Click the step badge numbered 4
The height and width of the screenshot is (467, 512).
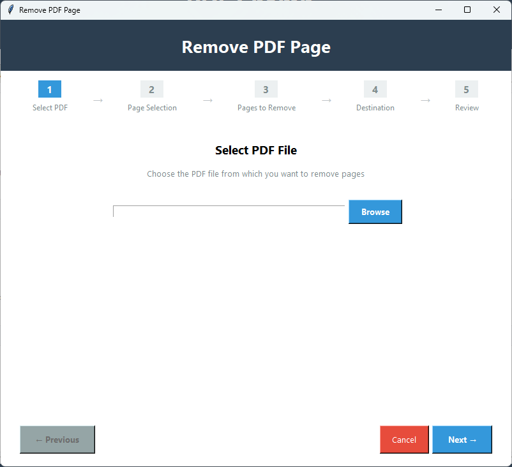pos(375,89)
